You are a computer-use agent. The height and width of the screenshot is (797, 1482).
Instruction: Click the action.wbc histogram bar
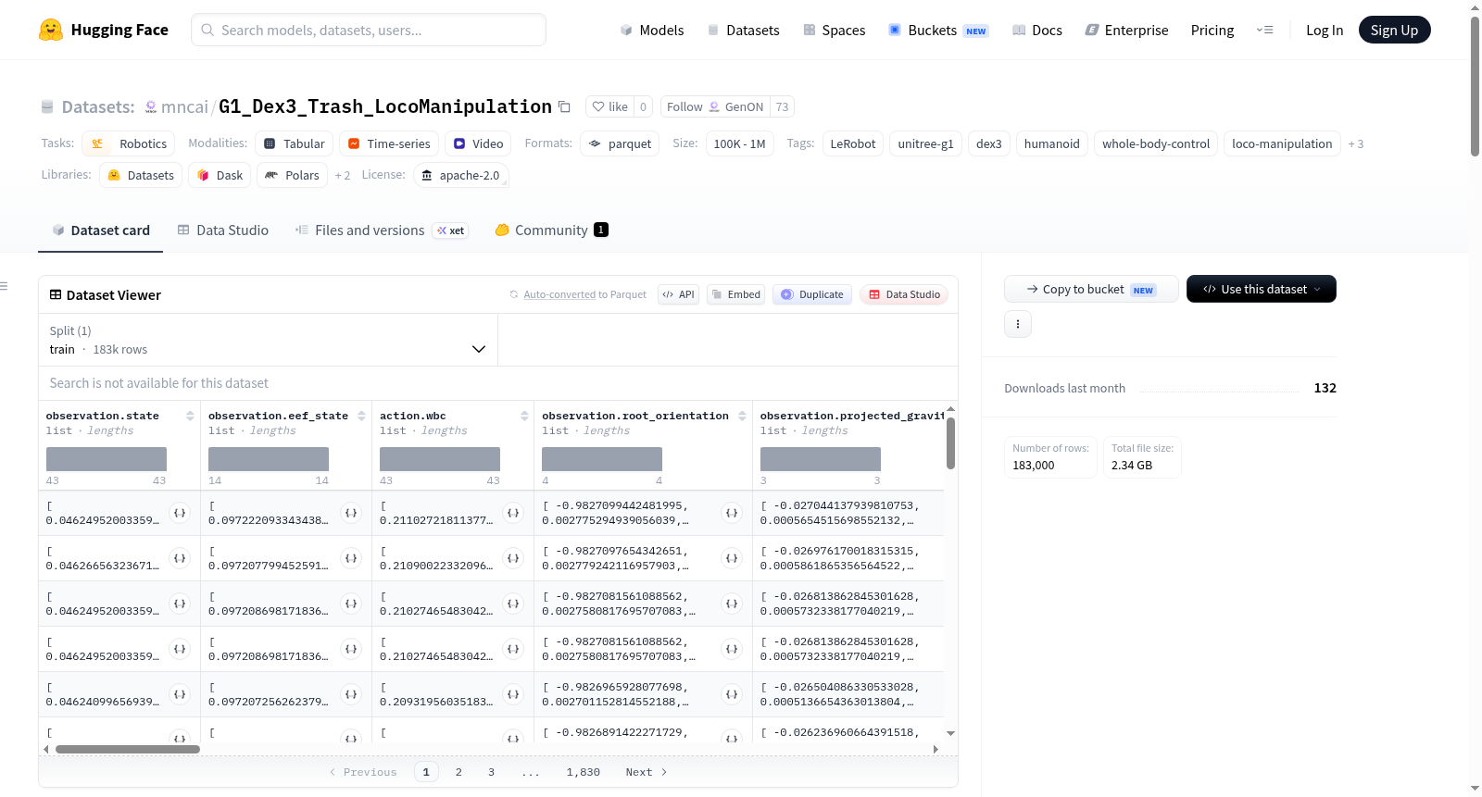440,459
